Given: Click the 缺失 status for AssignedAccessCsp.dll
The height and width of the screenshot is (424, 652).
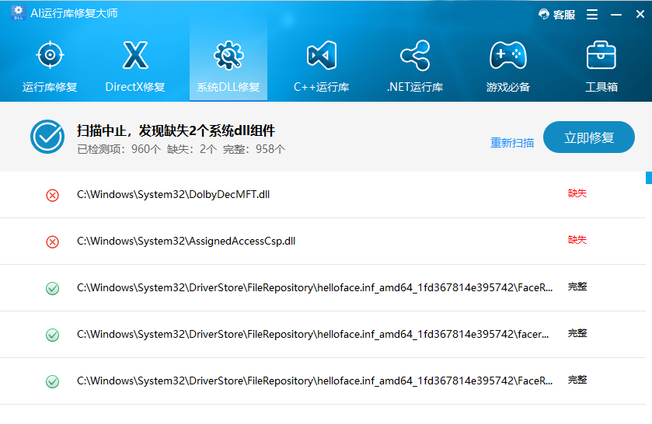Looking at the screenshot, I should click(577, 240).
